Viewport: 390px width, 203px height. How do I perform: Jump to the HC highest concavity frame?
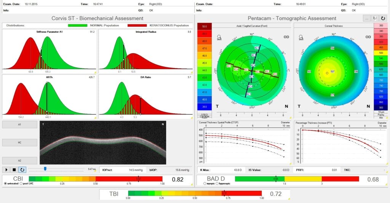pyautogui.click(x=20, y=143)
